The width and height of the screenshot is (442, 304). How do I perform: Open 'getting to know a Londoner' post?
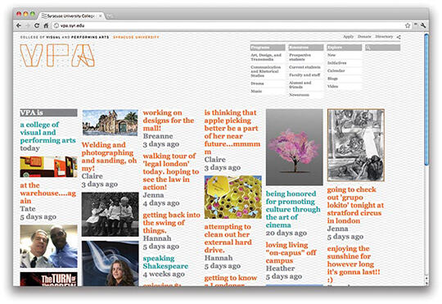click(x=231, y=281)
